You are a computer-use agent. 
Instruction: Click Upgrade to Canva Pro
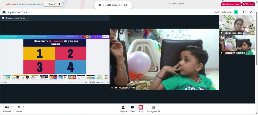pyautogui.click(x=71, y=37)
